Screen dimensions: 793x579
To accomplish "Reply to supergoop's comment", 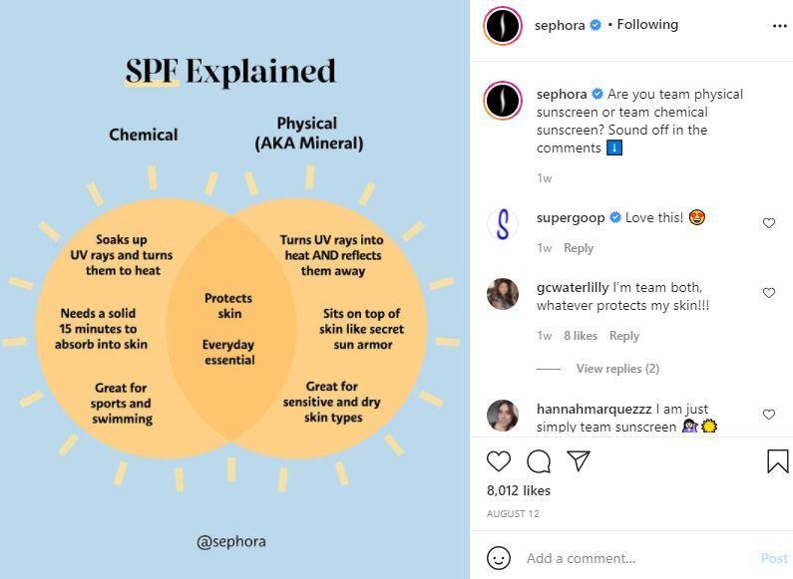I will tap(579, 248).
